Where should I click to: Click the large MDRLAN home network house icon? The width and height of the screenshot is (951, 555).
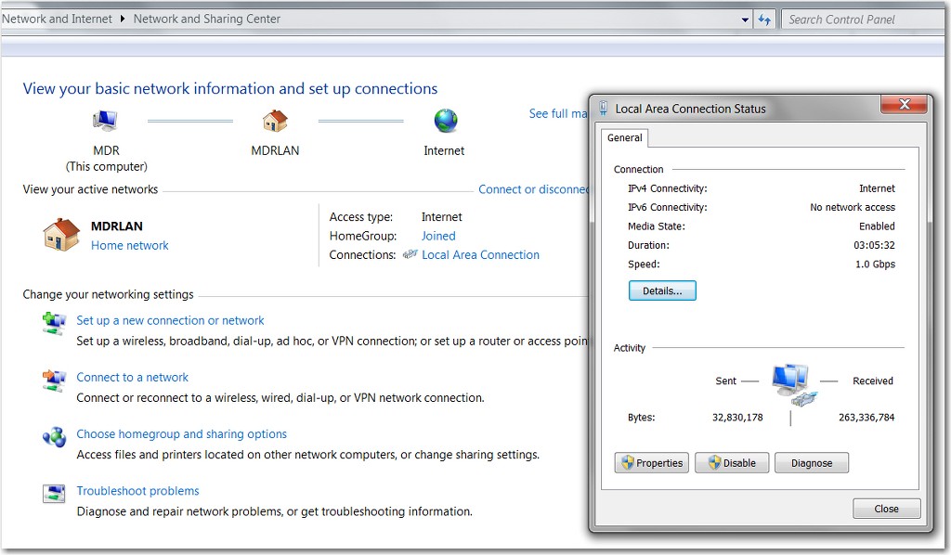pyautogui.click(x=61, y=235)
